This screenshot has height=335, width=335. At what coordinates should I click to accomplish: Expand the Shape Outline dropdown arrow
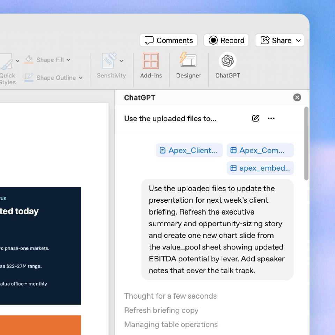(x=81, y=78)
